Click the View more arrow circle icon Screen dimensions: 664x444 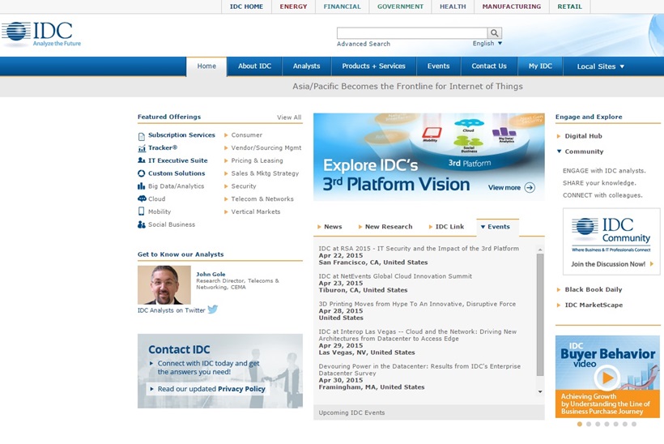click(x=530, y=188)
